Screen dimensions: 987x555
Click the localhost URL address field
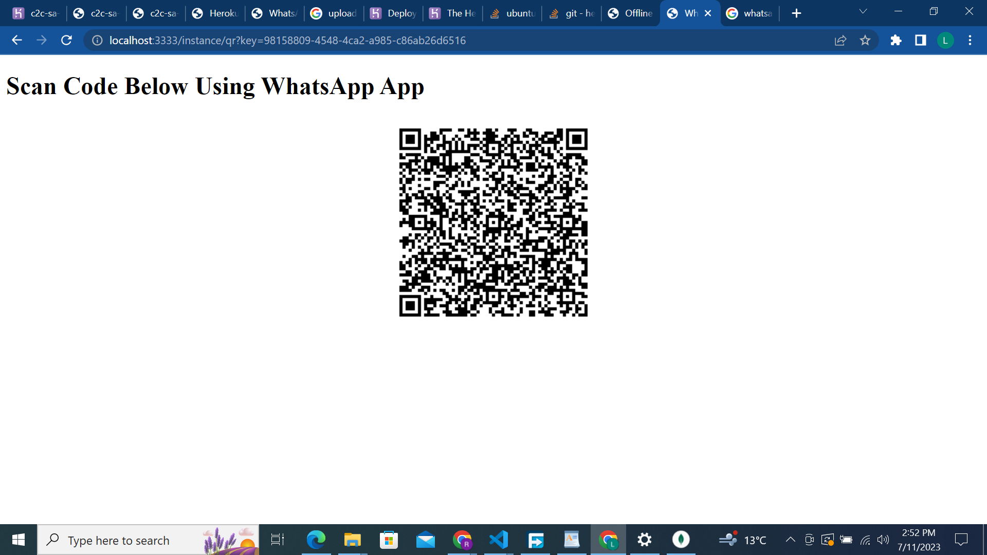pyautogui.click(x=288, y=40)
